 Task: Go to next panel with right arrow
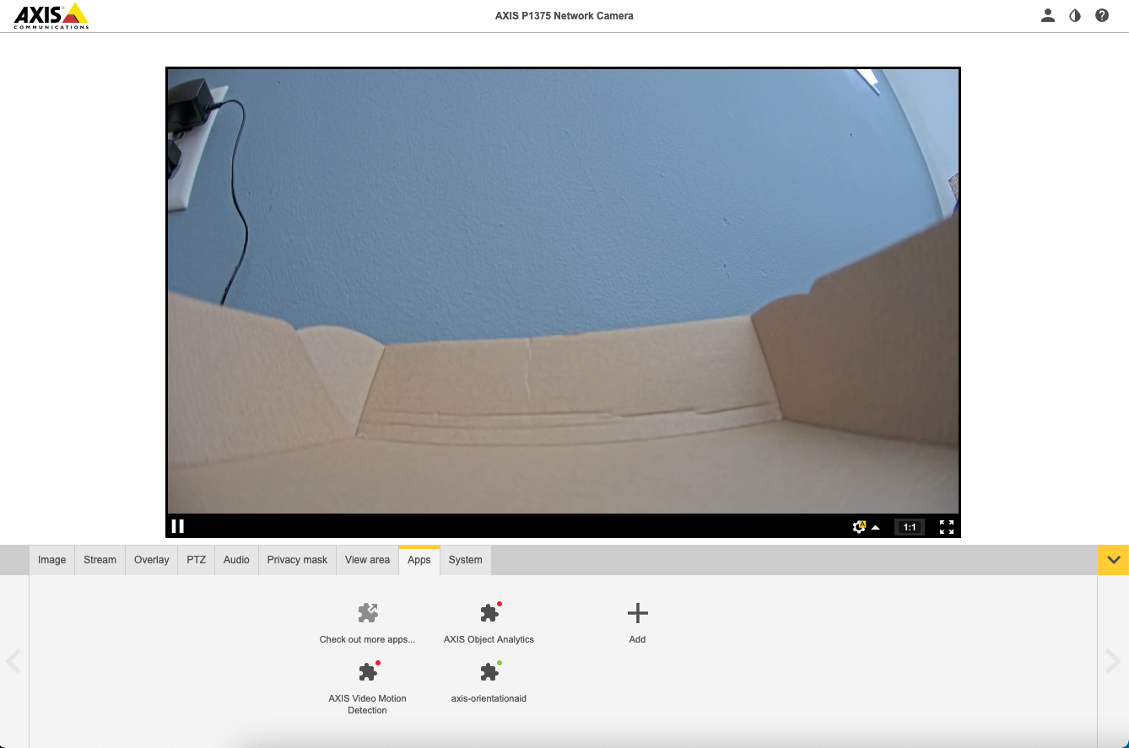pyautogui.click(x=1113, y=661)
